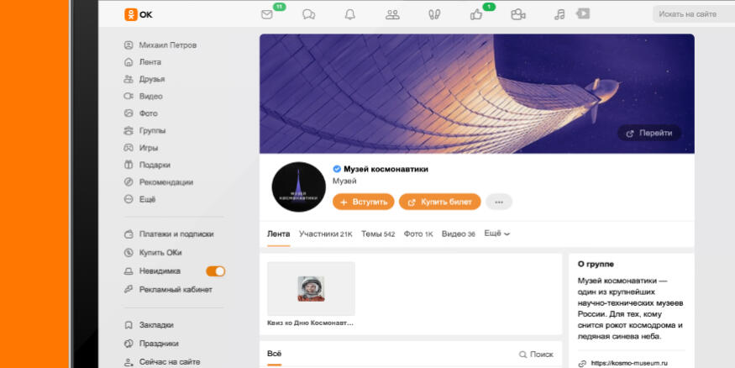This screenshot has width=735, height=368.
Task: Open Закладки in sidebar
Action: tap(149, 325)
